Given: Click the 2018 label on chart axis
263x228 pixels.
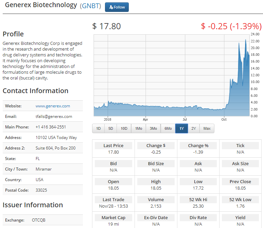Looking at the screenshot, I should pyautogui.click(x=107, y=120).
